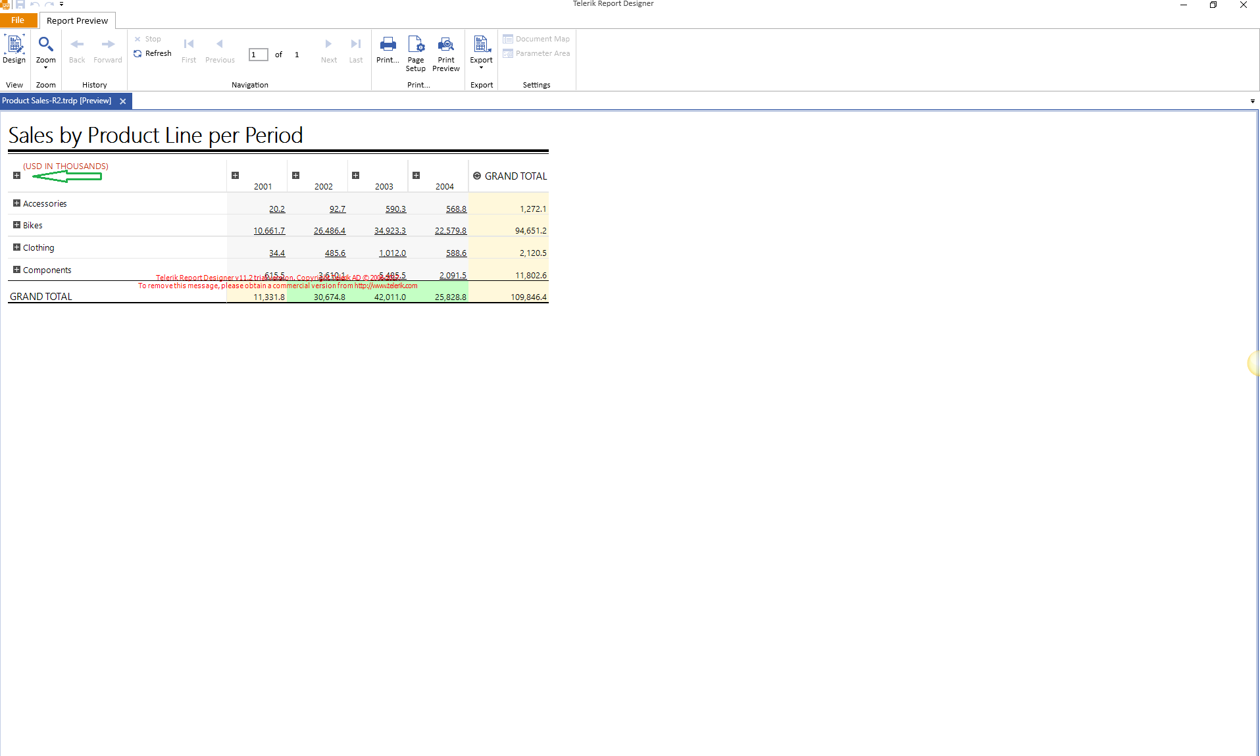The image size is (1260, 756).
Task: Toggle the Parameter Area
Action: [537, 53]
